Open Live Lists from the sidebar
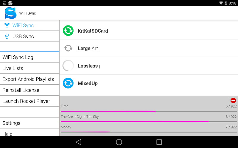 (x=13, y=68)
